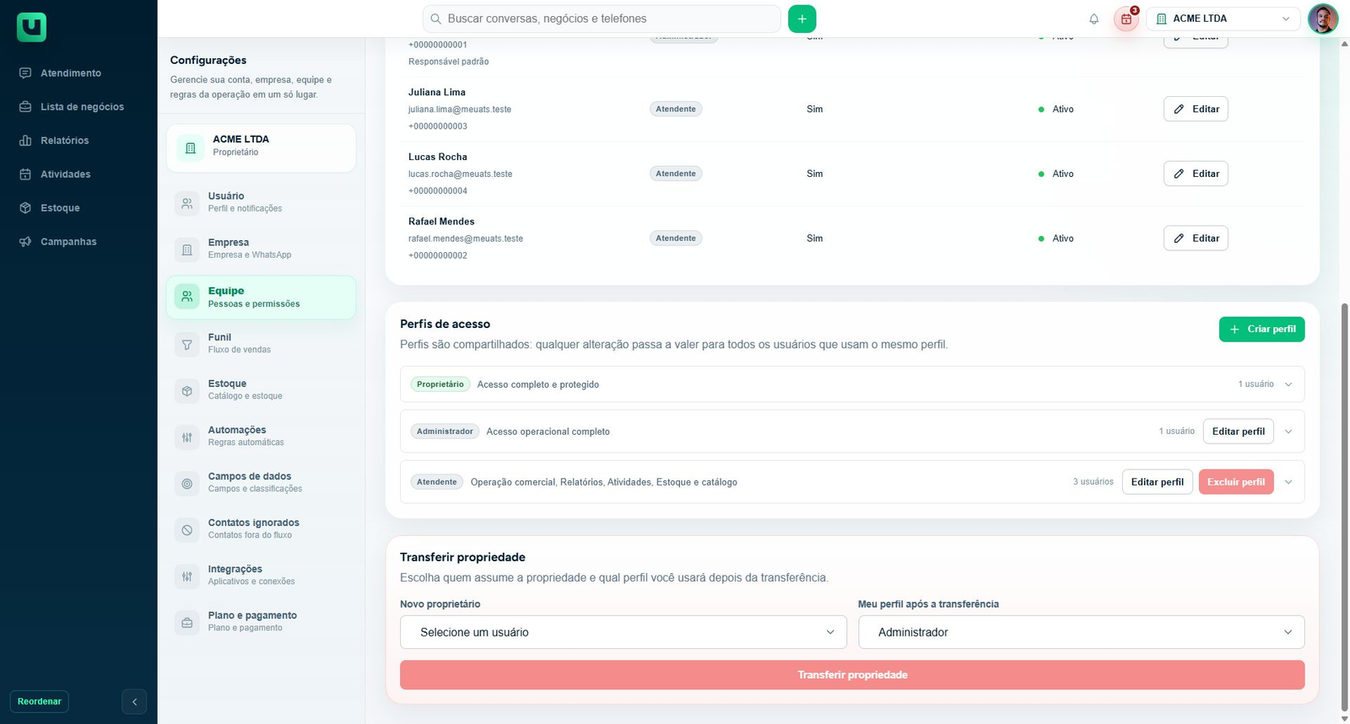The image size is (1350, 724).
Task: Edit Lucas Rocha's user row
Action: click(1196, 174)
